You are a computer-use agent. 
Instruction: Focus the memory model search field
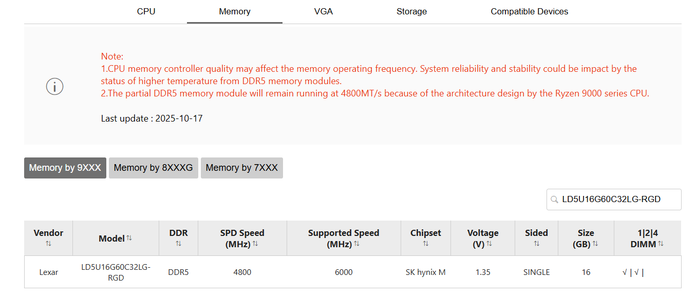pos(614,200)
